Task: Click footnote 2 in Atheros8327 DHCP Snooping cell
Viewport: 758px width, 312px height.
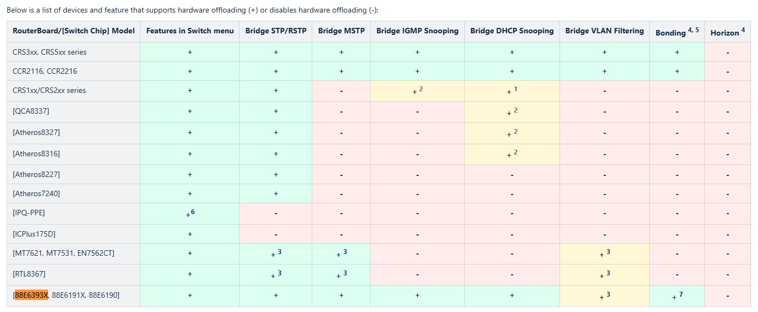Action: (x=516, y=132)
